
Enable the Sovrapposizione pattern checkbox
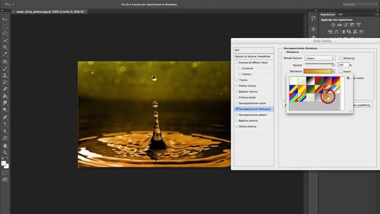pyautogui.click(x=237, y=115)
